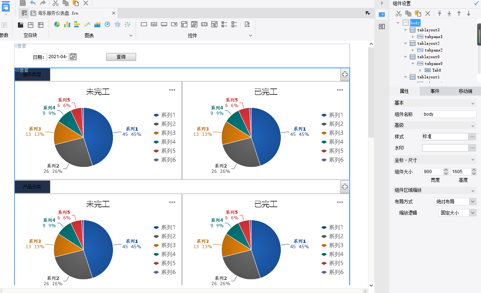Image resolution: width=481 pixels, height=293 pixels.
Task: Add a checkbox group widget
Action: click(234, 25)
